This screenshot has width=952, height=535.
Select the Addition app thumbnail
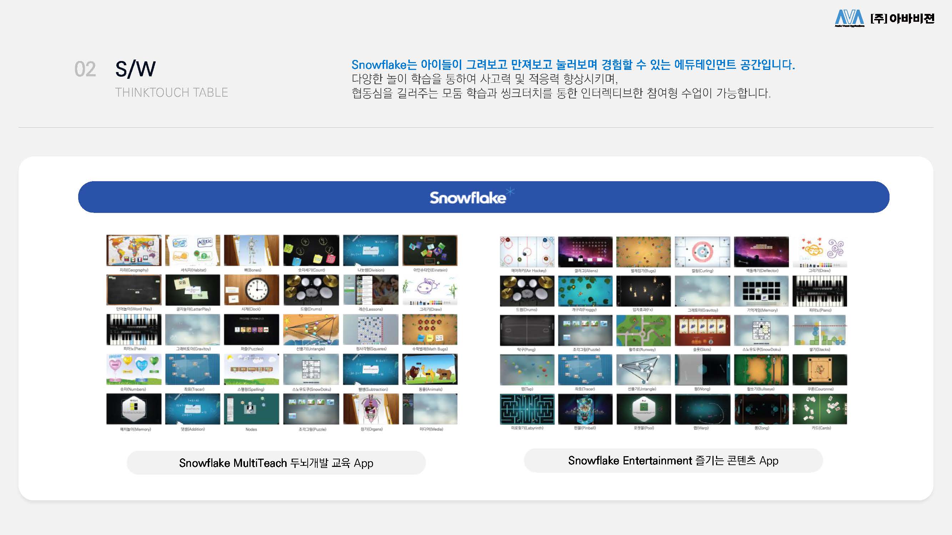[192, 409]
